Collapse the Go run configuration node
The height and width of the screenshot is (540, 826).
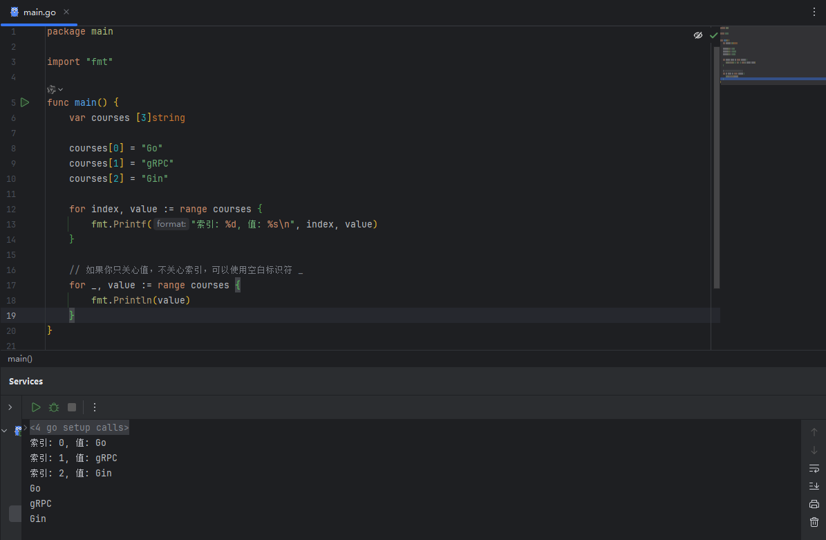pyautogui.click(x=4, y=431)
